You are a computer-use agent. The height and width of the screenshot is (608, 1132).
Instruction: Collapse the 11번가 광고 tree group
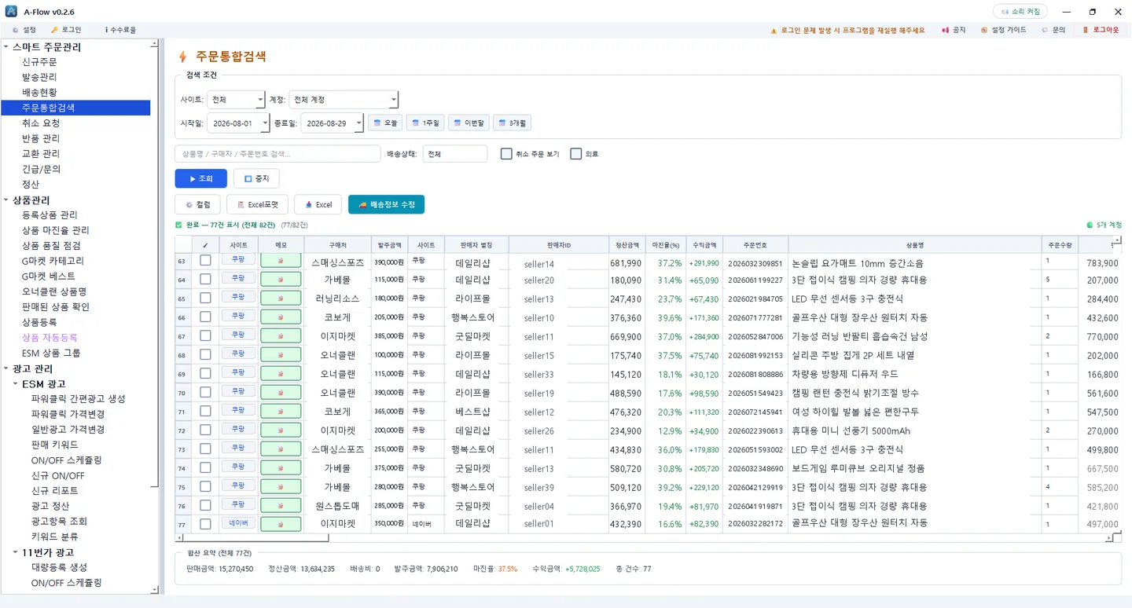[x=16, y=552]
